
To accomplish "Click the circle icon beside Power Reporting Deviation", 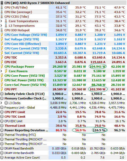I will 2,130.
